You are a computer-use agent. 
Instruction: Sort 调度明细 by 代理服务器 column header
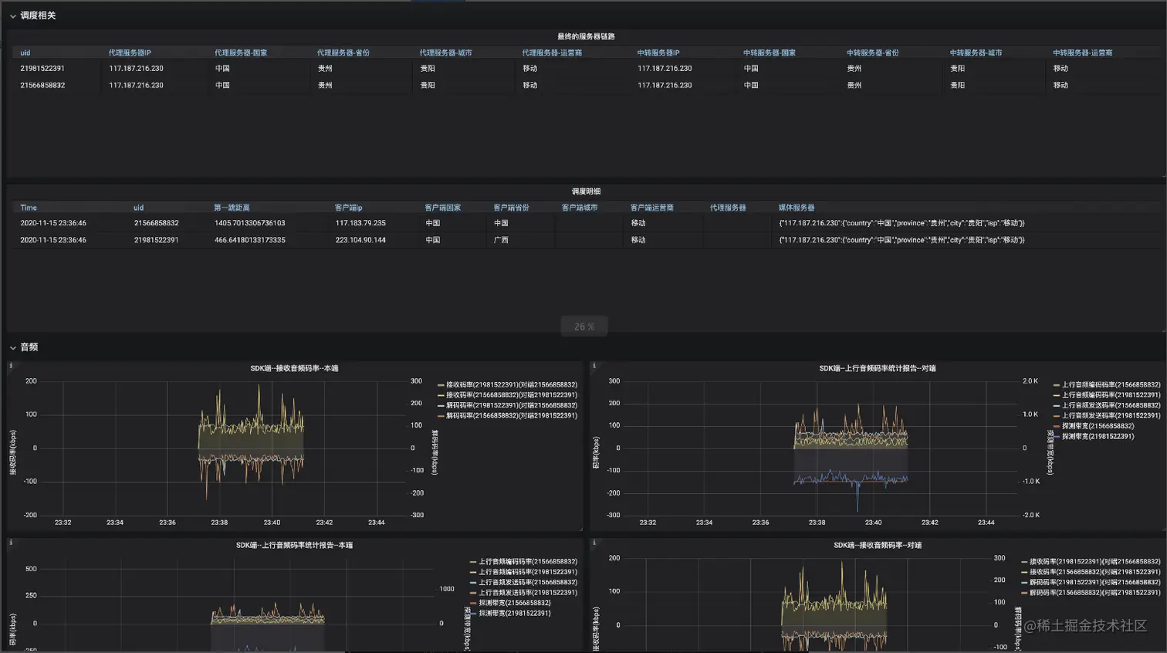tap(728, 208)
